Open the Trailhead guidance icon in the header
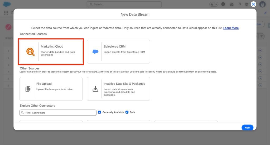The width and height of the screenshot is (270, 145). coord(232,4)
